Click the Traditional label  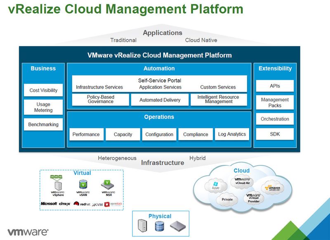123,40
